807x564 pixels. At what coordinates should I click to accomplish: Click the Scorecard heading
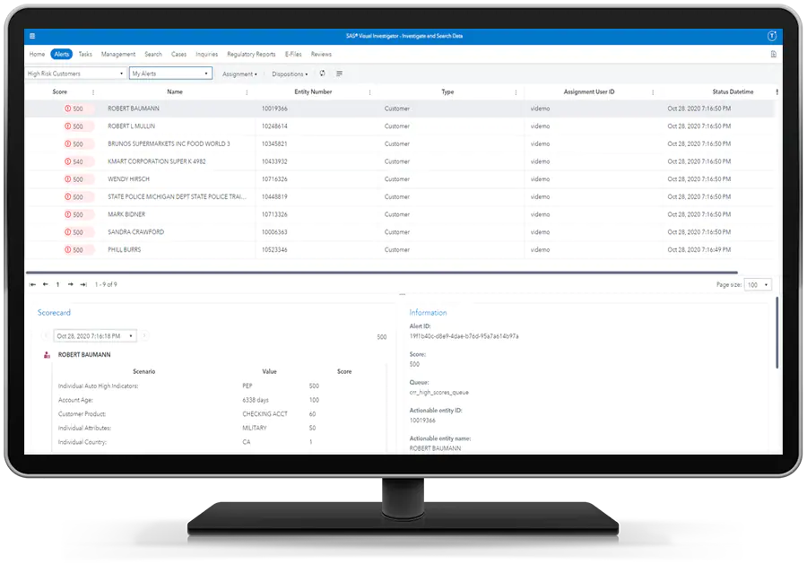point(54,312)
